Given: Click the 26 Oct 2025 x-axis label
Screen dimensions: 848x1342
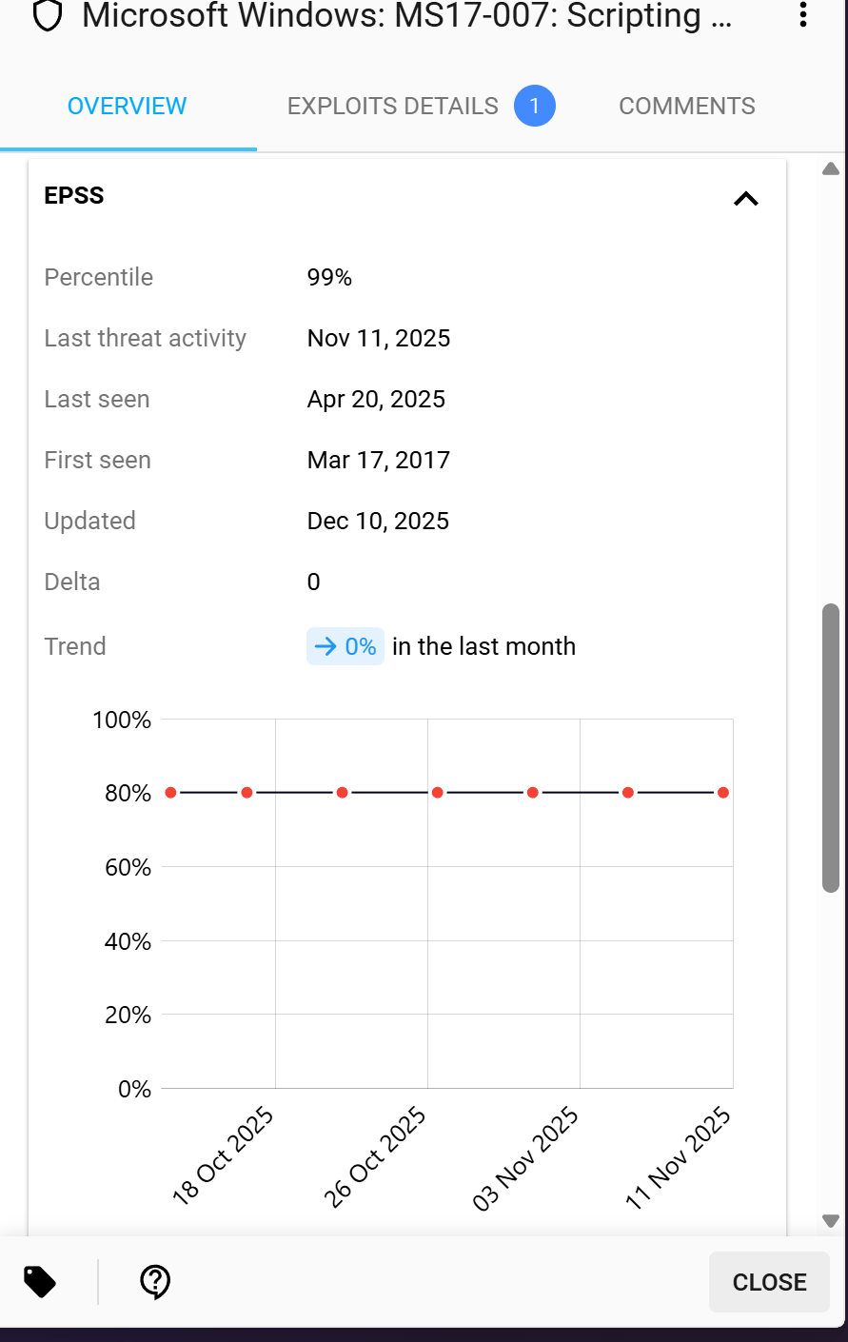Looking at the screenshot, I should [375, 1157].
